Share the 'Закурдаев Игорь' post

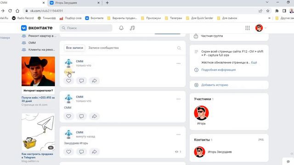94,152
